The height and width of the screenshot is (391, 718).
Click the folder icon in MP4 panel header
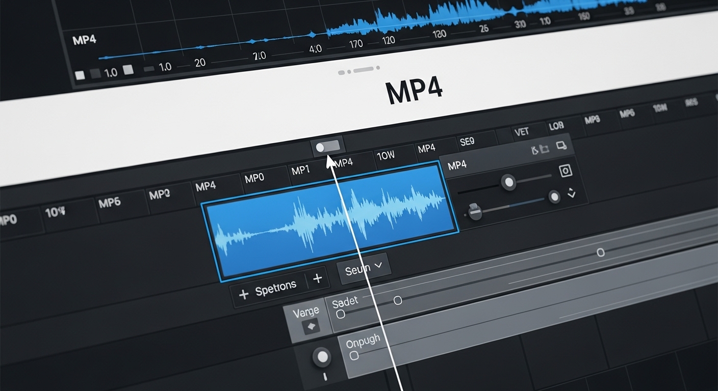tap(545, 149)
